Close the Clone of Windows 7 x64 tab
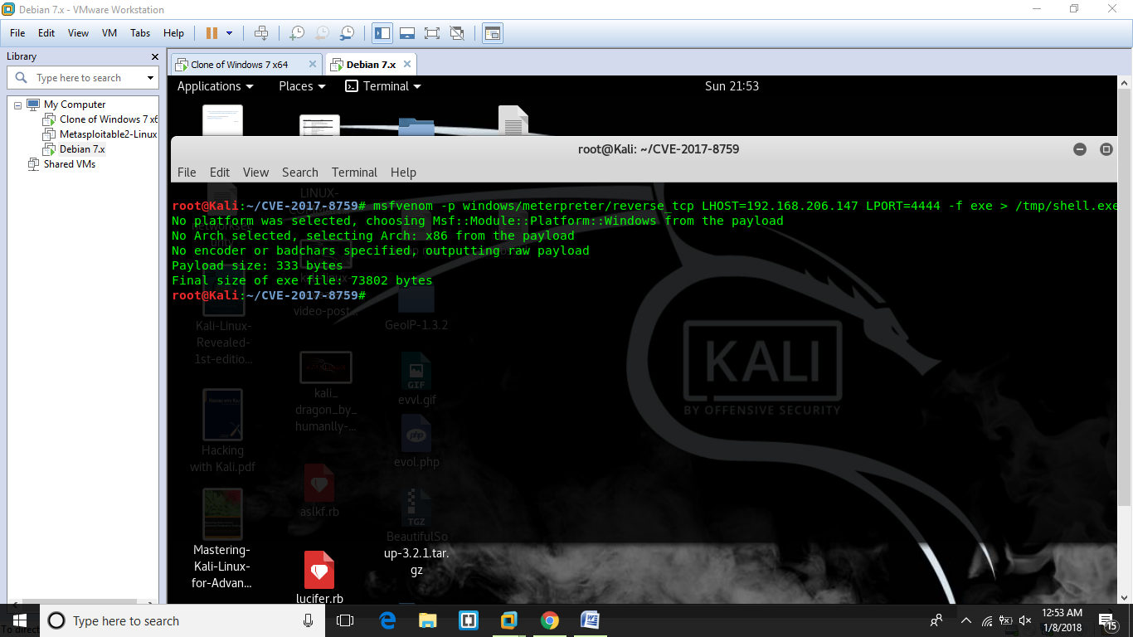 313,64
